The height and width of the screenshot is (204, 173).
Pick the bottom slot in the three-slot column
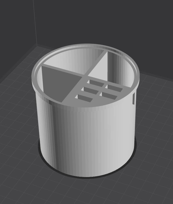coord(84,98)
